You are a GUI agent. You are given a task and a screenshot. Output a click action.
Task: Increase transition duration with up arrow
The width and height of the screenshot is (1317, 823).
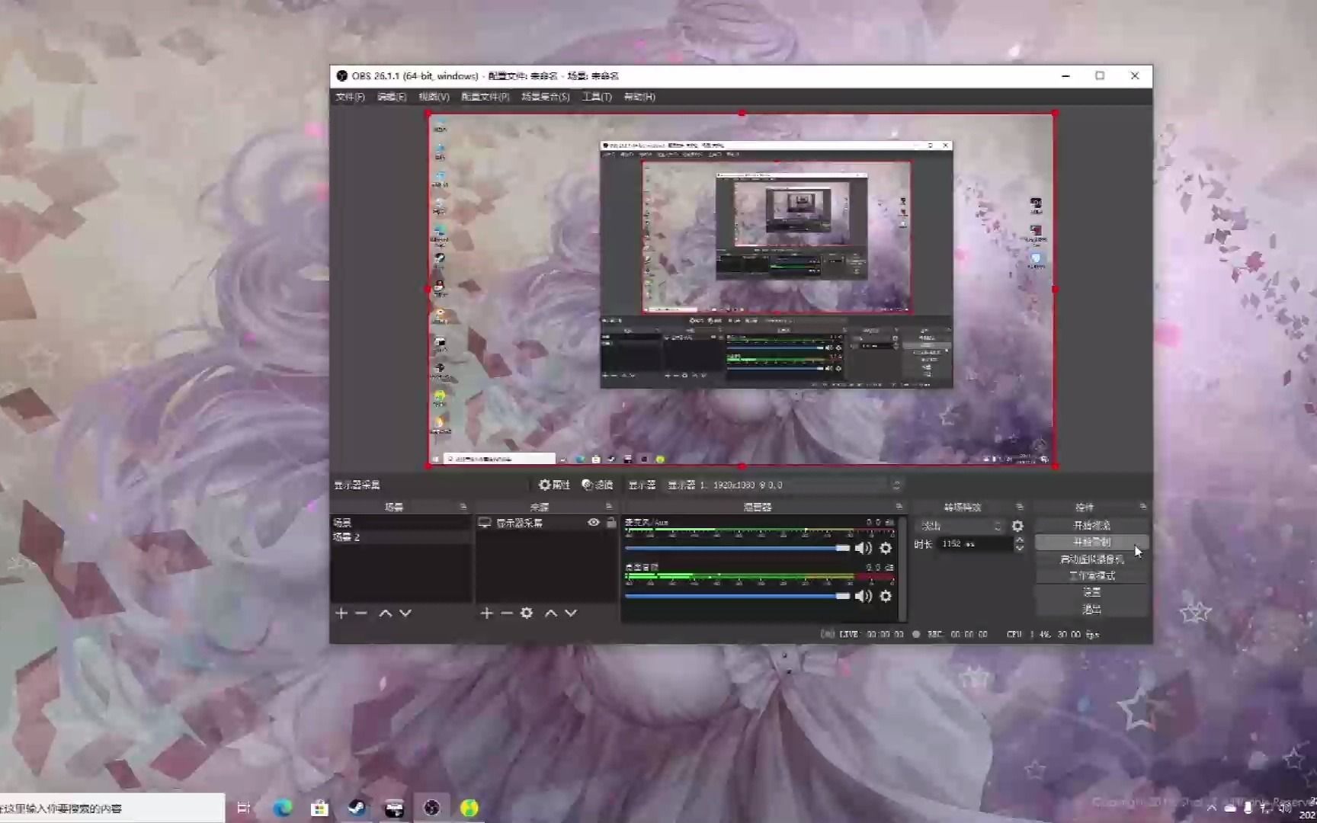coord(1019,540)
